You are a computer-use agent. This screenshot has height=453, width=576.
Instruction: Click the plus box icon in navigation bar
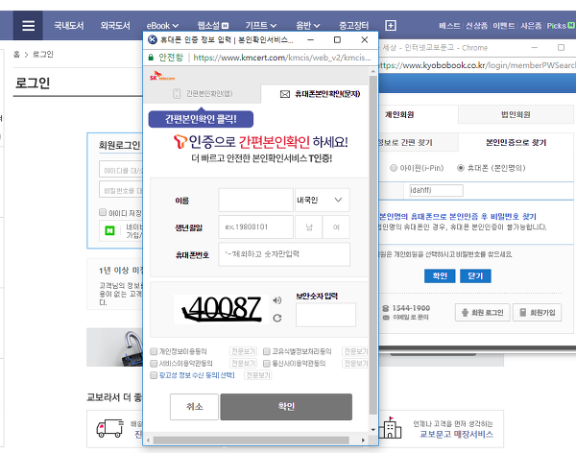pos(391,25)
